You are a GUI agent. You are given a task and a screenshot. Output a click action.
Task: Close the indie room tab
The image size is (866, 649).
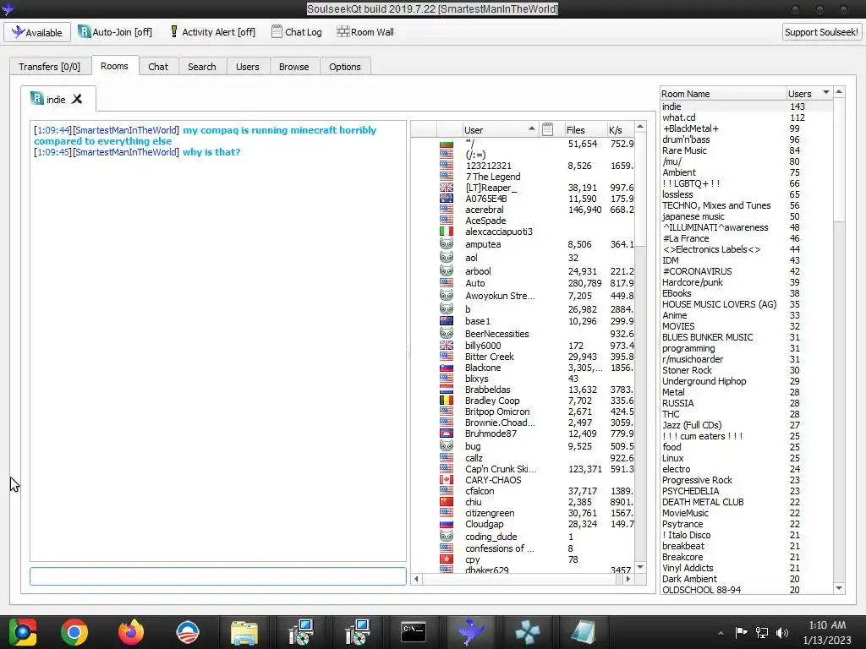tap(77, 99)
